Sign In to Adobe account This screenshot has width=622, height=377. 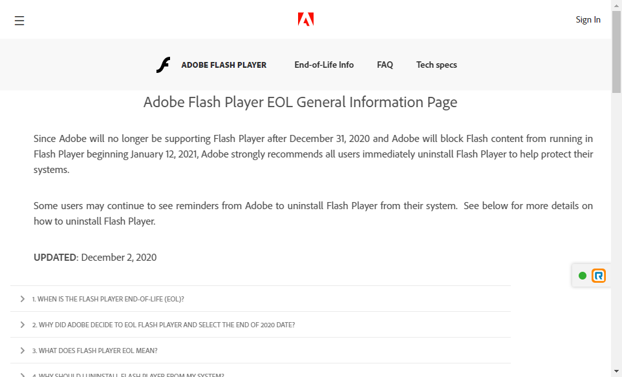588,19
